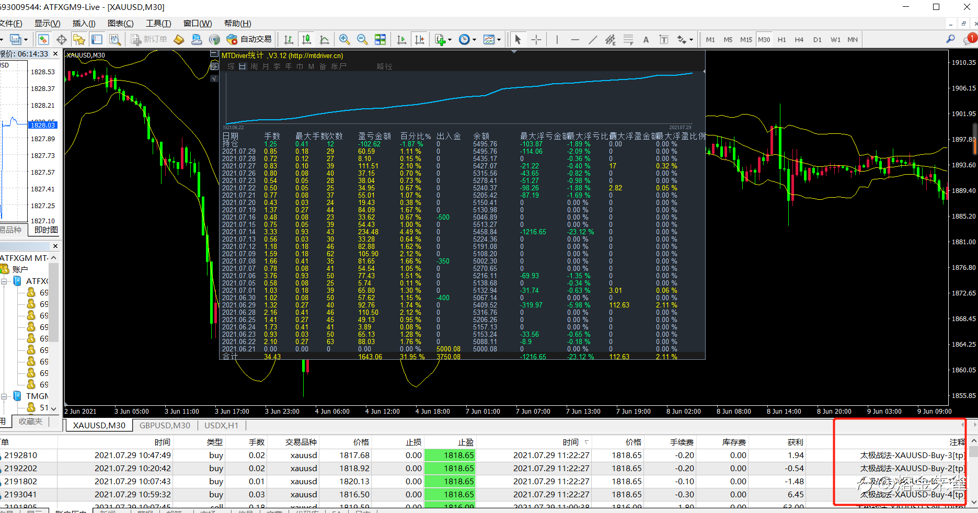Select the equidistant channel tool
The height and width of the screenshot is (513, 978).
(x=611, y=40)
